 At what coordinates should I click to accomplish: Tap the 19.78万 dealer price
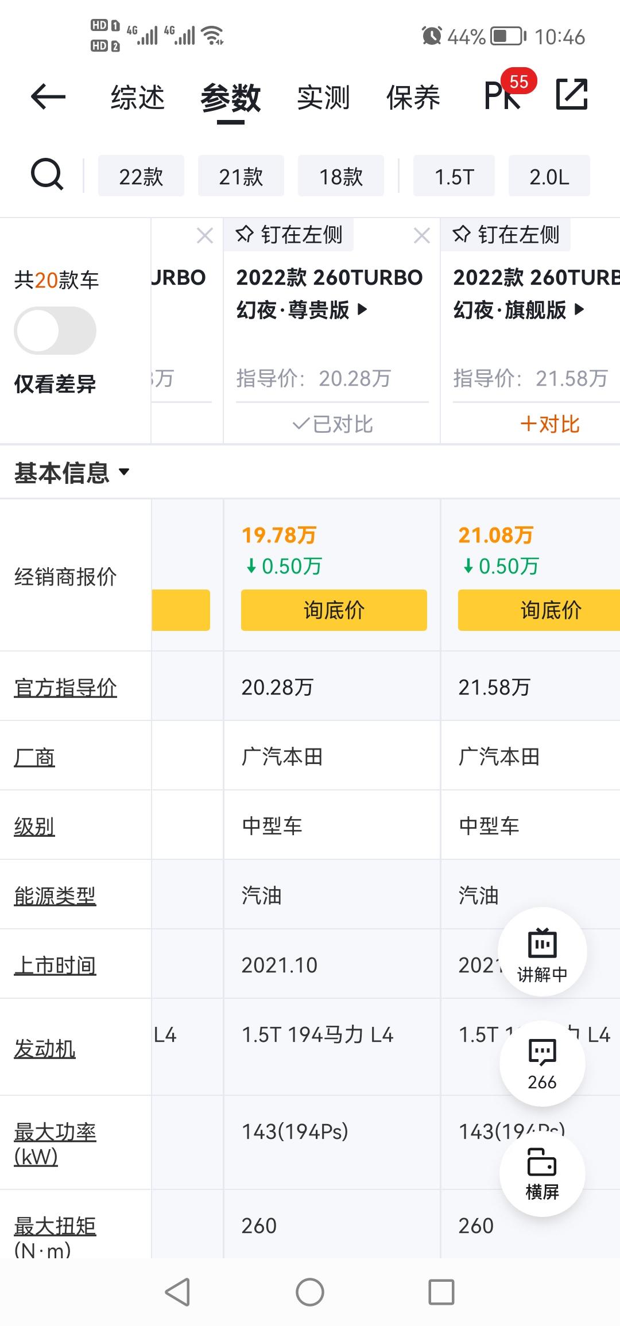[x=279, y=535]
